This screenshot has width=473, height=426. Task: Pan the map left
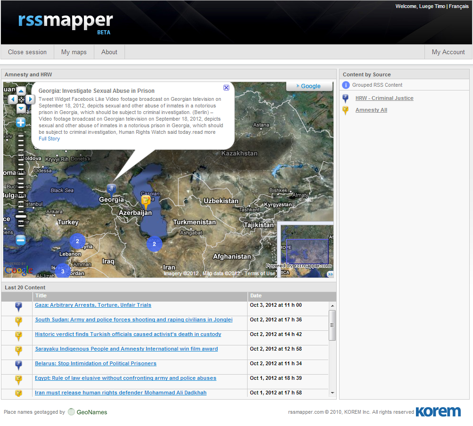point(12,99)
